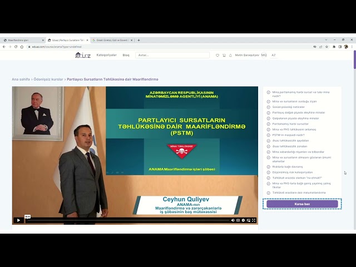Open the video transcript or chapters icon
Image resolution: width=356 pixels, height=267 pixels.
[238, 220]
